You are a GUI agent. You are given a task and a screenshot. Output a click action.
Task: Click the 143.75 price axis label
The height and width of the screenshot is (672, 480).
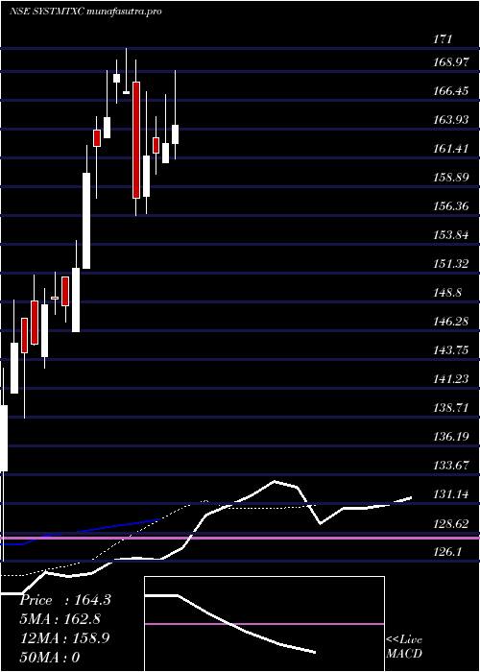[x=451, y=350]
